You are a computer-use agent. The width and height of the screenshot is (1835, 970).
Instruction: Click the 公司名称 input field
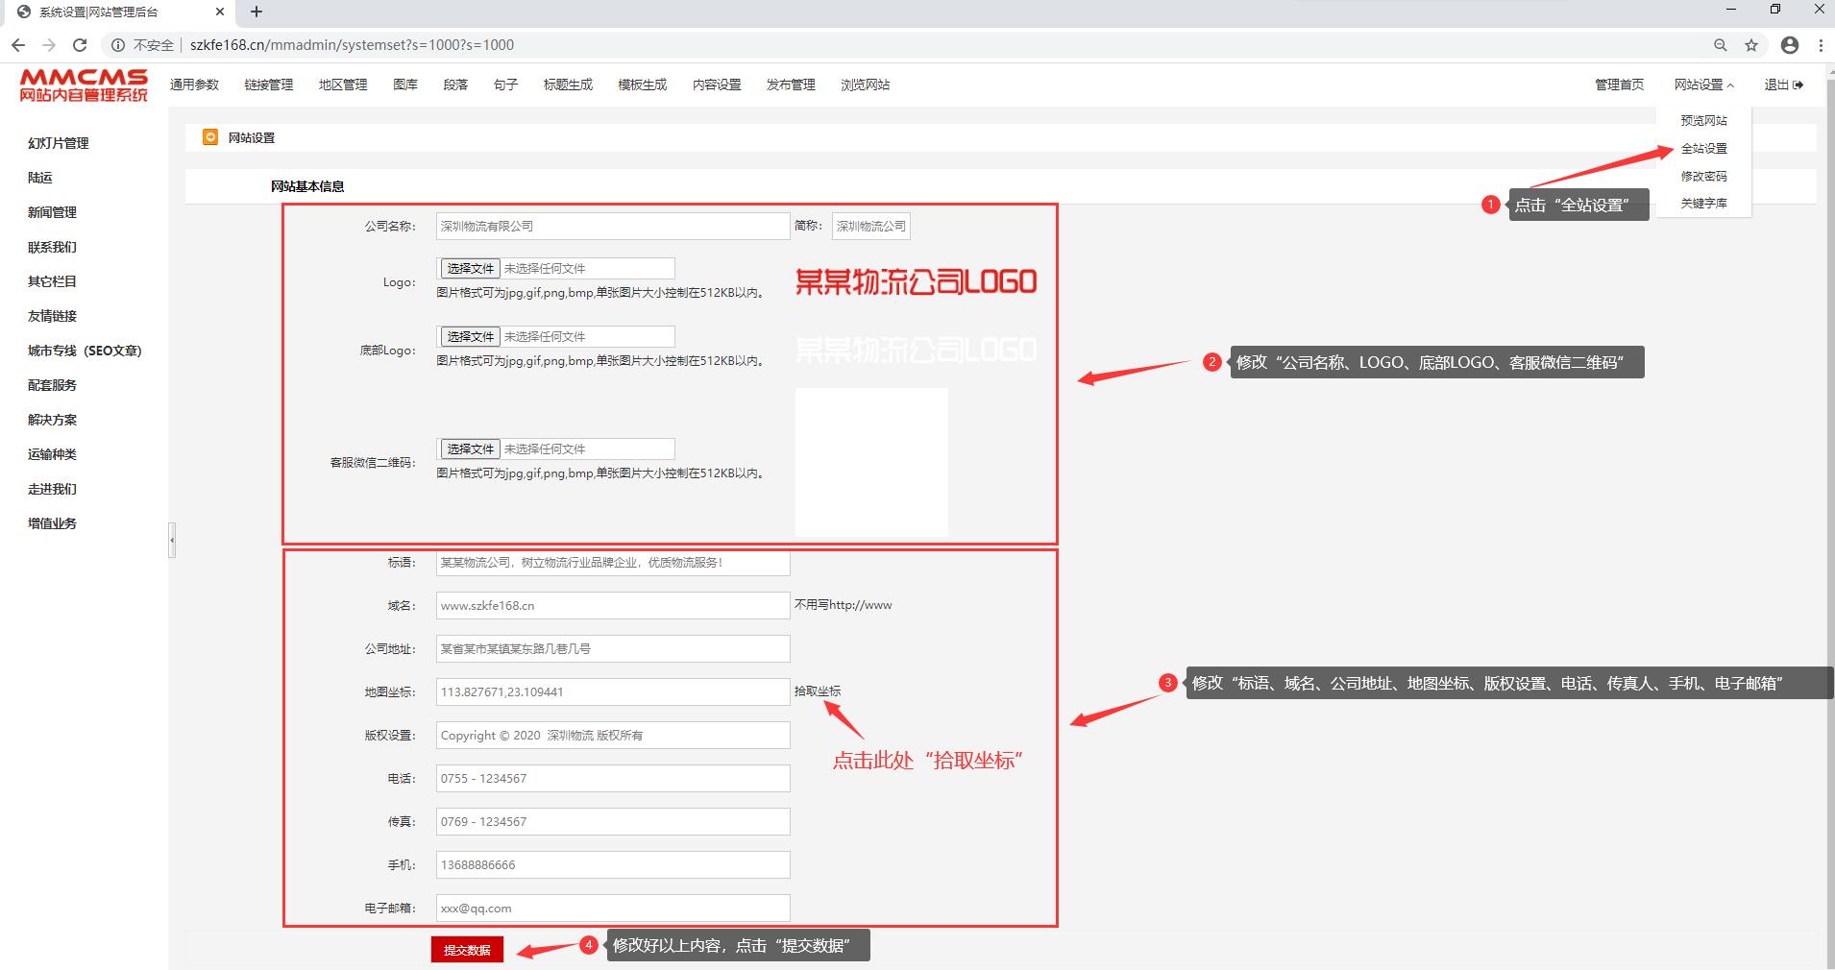click(x=612, y=227)
